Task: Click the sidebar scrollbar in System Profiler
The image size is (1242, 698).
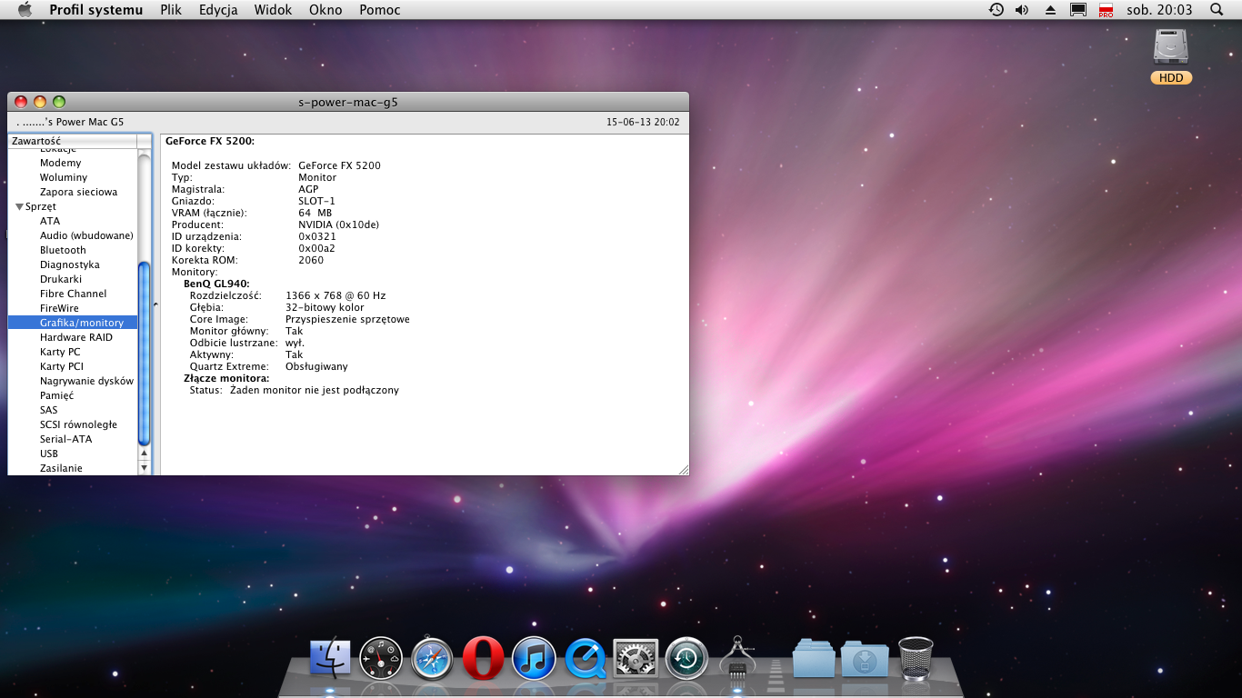Action: coord(144,354)
